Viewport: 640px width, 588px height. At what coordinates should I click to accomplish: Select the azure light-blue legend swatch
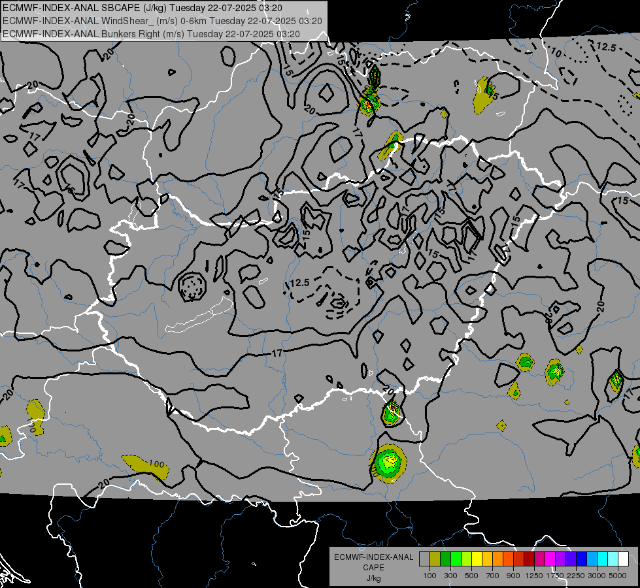click(592, 559)
